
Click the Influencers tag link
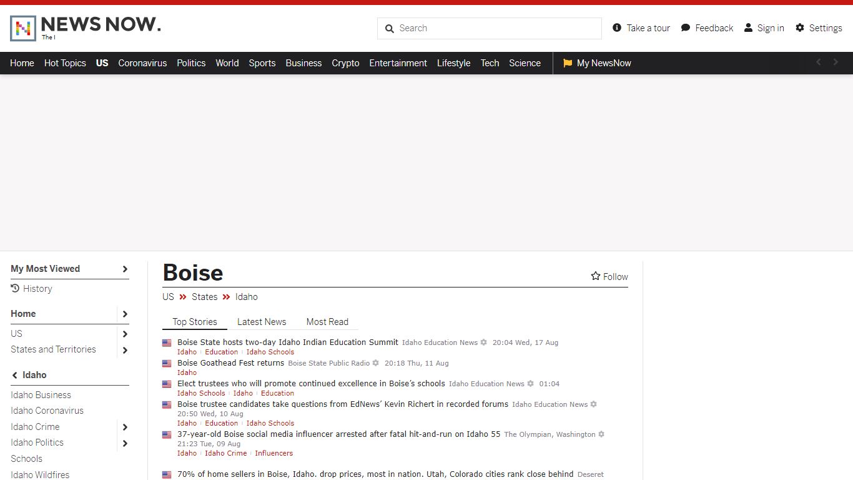coord(274,453)
